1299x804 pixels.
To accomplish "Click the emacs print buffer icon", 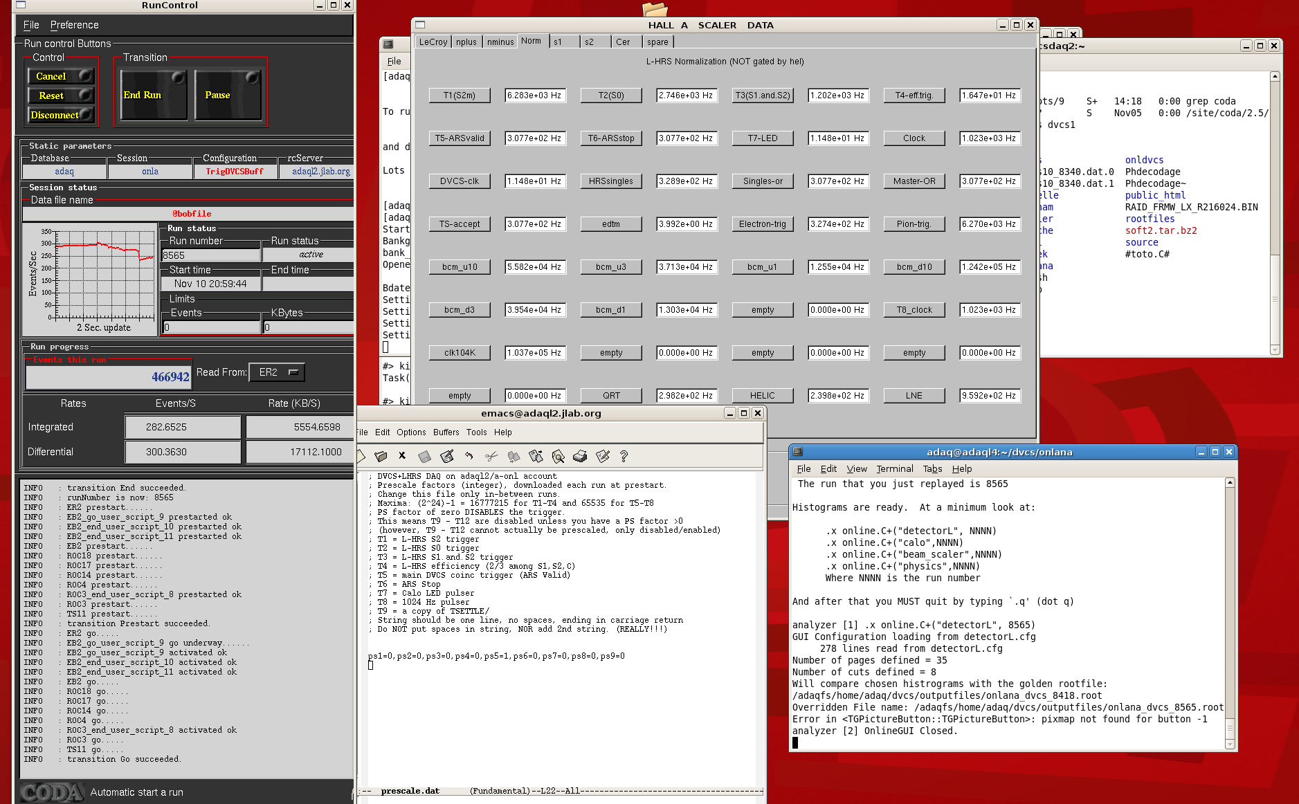I will point(580,456).
